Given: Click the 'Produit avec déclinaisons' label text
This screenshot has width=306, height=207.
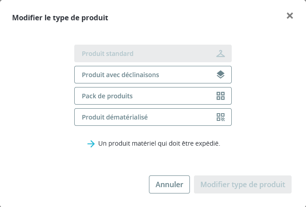Looking at the screenshot, I should pos(120,75).
